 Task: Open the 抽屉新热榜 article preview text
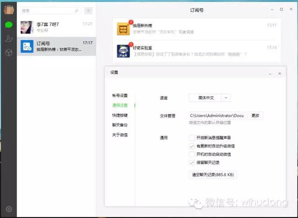point(163,32)
